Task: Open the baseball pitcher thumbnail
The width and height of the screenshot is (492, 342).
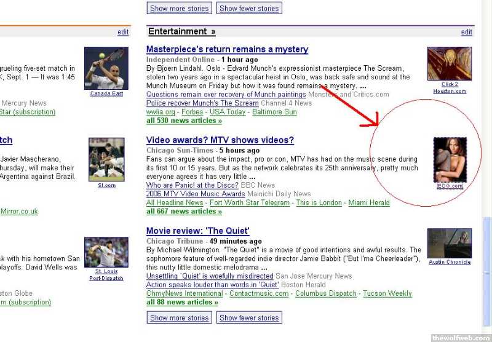Action: (106, 252)
